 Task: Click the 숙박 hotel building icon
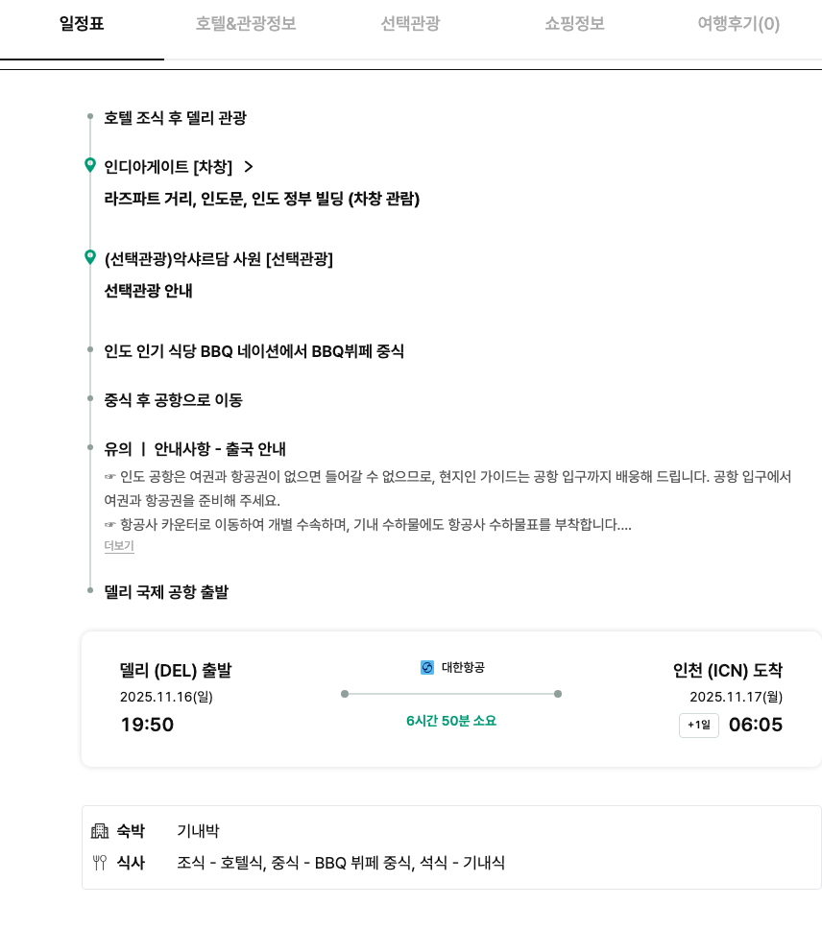tap(100, 831)
